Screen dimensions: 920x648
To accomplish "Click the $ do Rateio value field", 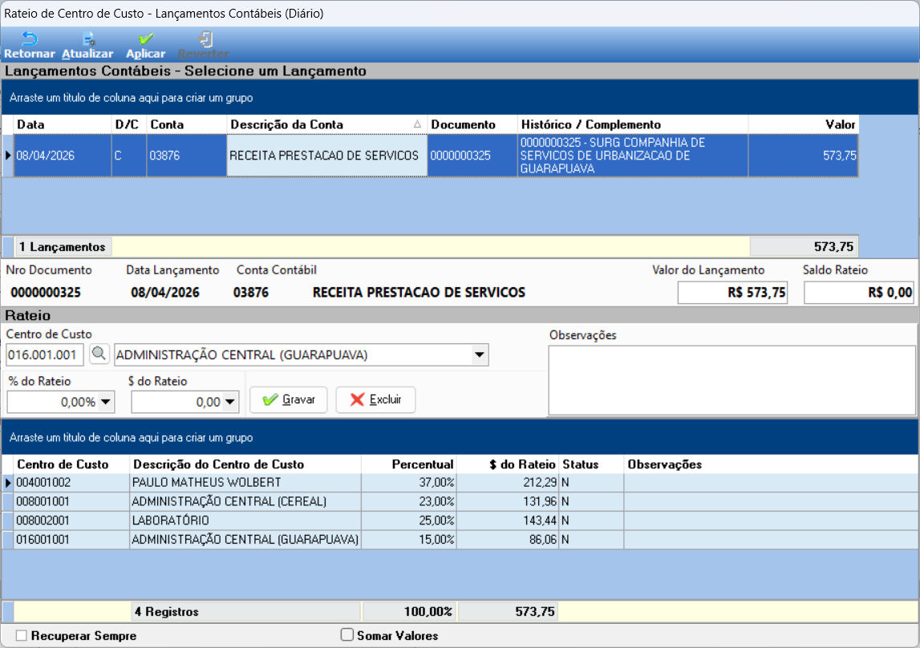I will point(177,403).
